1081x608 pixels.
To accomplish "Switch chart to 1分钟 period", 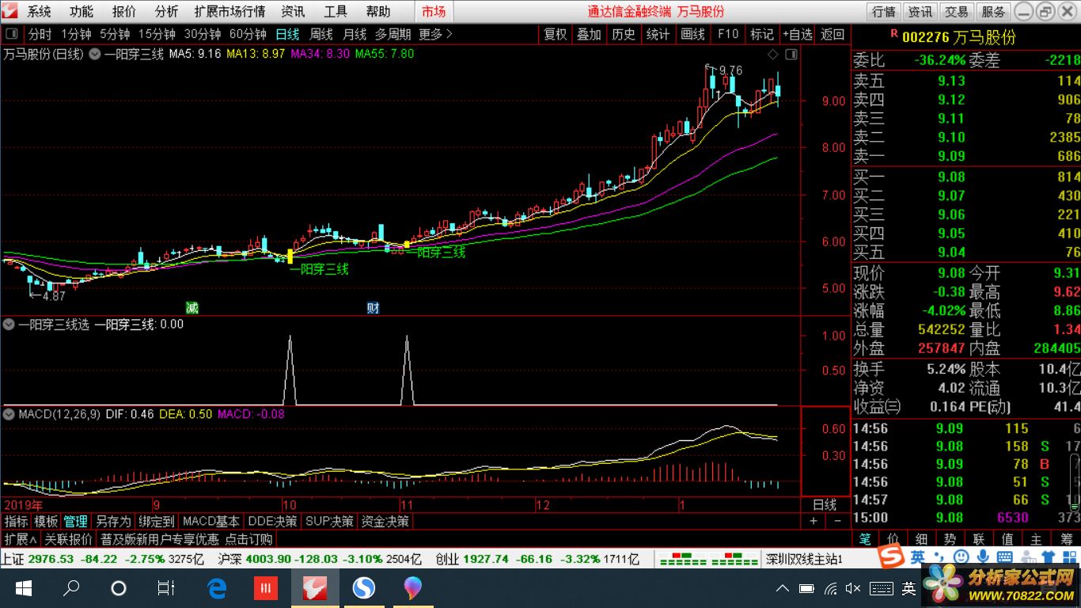I will (76, 34).
